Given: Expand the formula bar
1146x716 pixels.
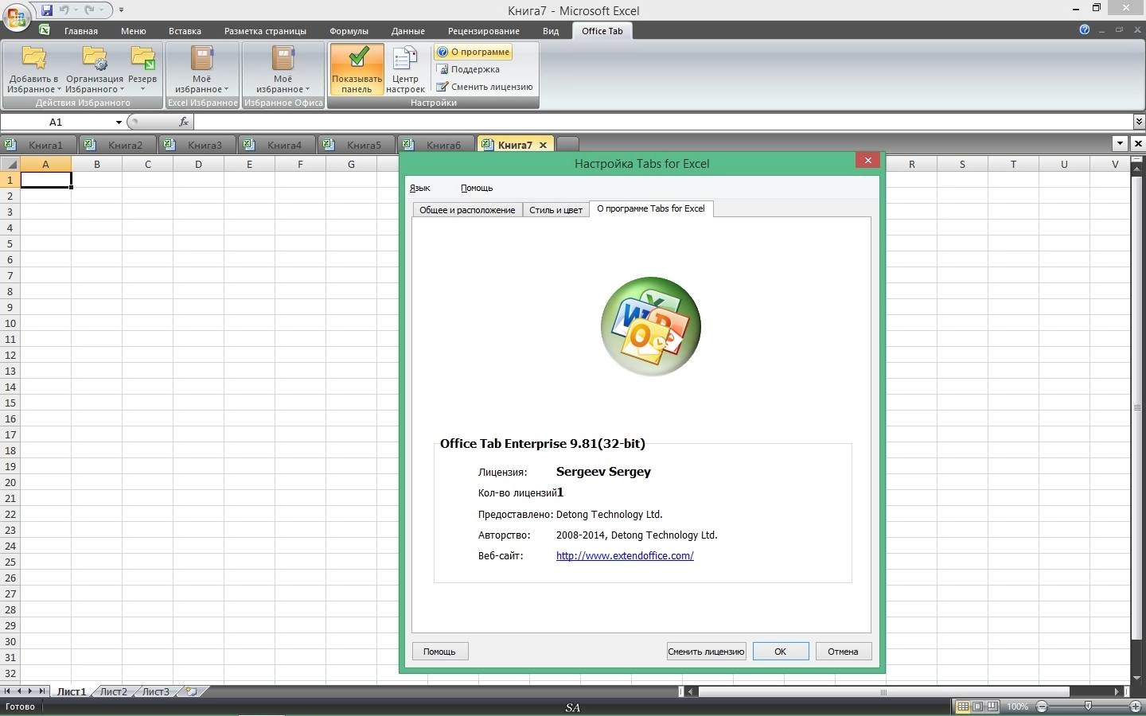Looking at the screenshot, I should (x=1139, y=122).
